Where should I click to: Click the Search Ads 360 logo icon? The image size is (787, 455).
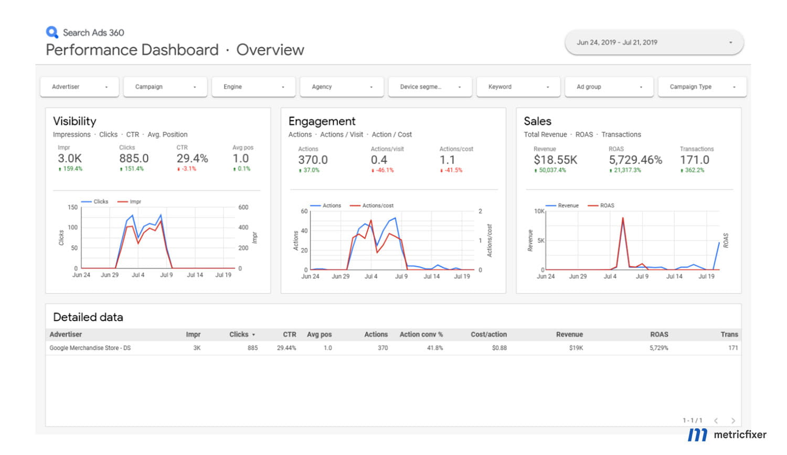coord(52,32)
